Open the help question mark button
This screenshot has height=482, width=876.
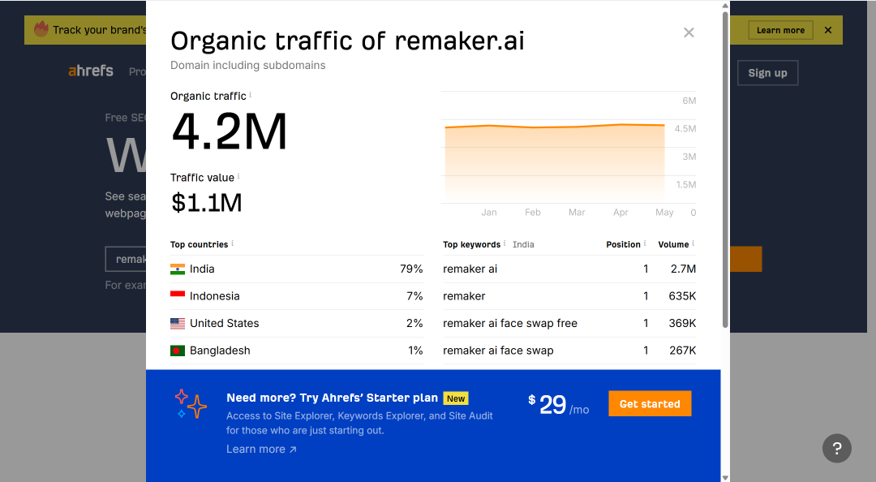point(837,448)
